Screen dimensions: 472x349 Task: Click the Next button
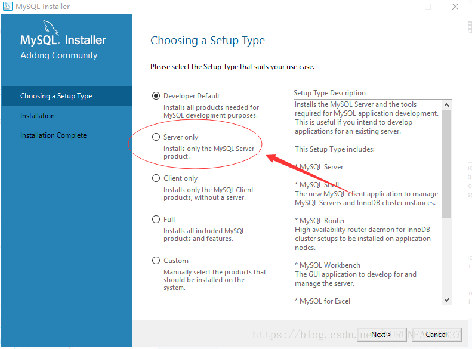[x=381, y=335]
